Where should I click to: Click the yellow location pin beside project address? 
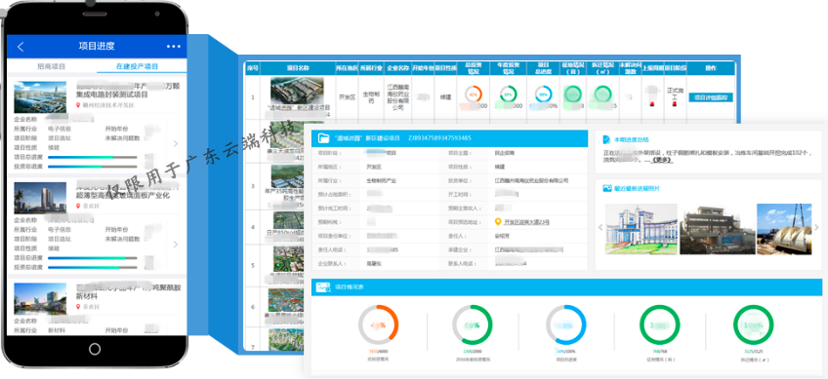click(x=497, y=222)
